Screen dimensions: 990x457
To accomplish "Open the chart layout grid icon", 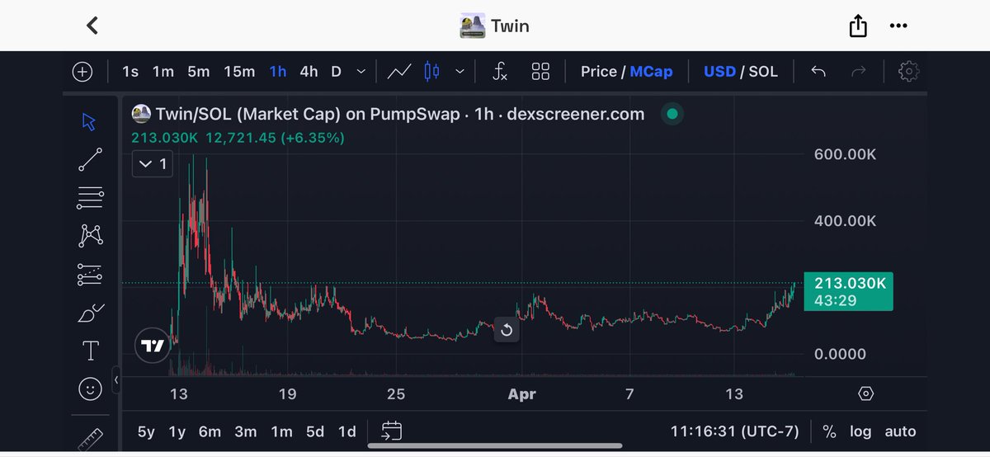I will point(540,72).
